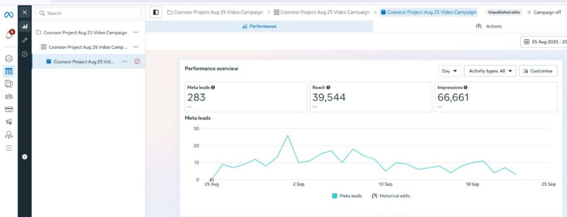Select the pencil edit icon
The width and height of the screenshot is (567, 217).
pos(25,40)
